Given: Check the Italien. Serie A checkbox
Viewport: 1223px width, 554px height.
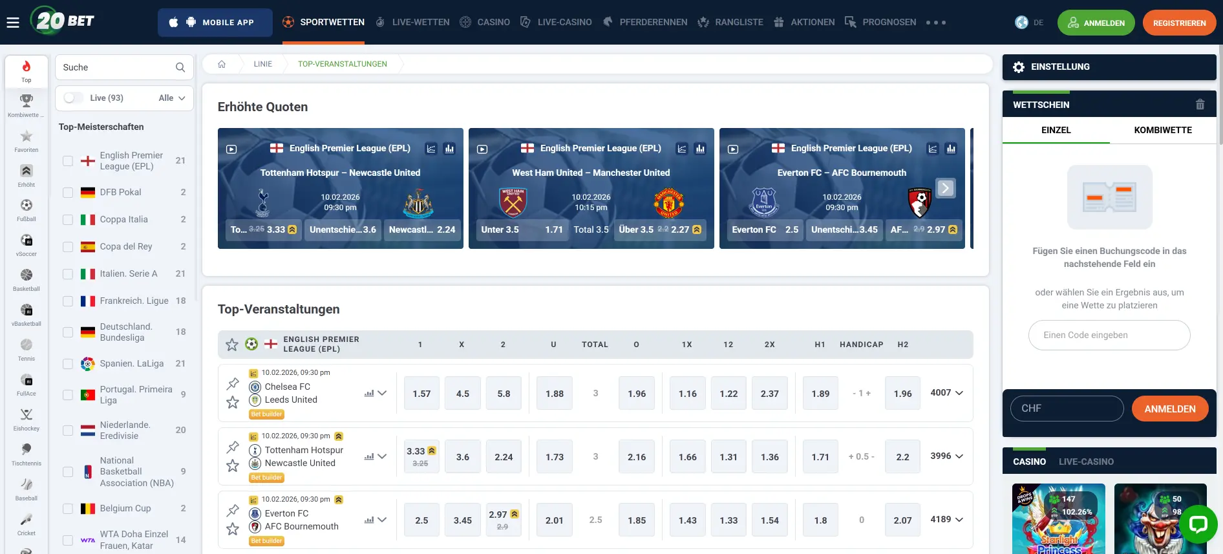Looking at the screenshot, I should [68, 274].
